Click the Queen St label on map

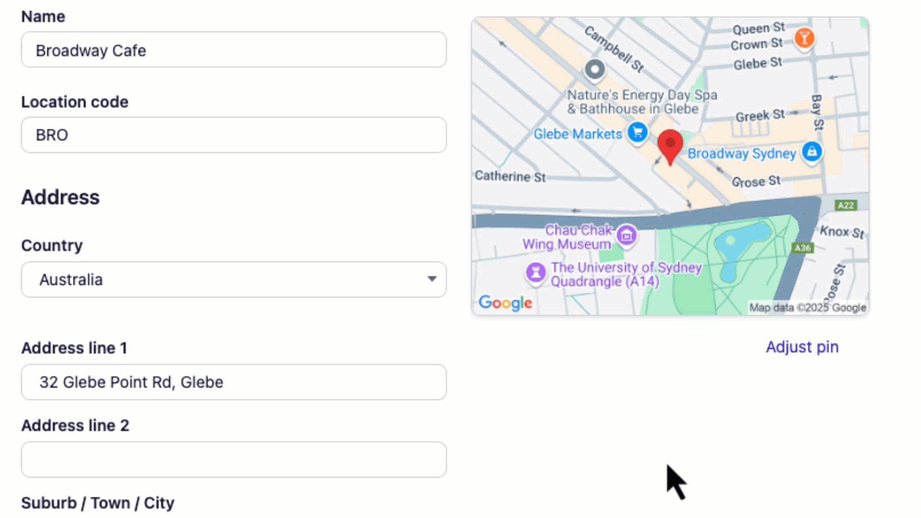[x=759, y=28]
